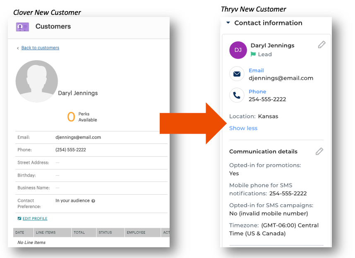The image size is (355, 258).
Task: Click the Edit Profile pencil icon
Action: pyautogui.click(x=19, y=218)
